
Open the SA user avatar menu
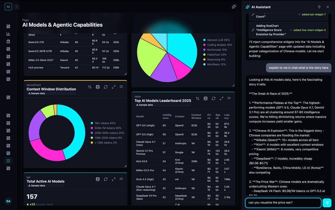[x=8, y=201]
